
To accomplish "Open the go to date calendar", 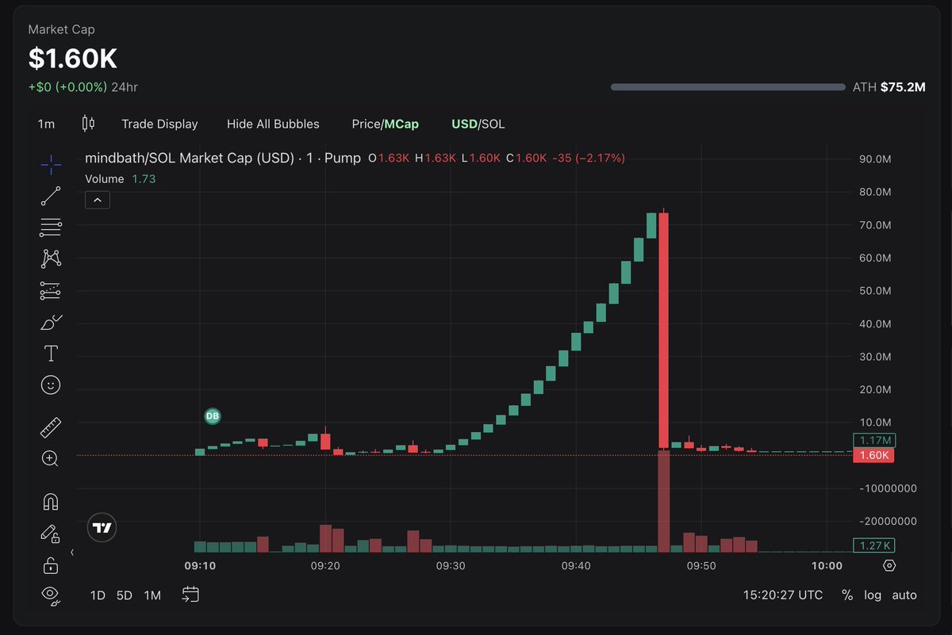I will pyautogui.click(x=190, y=595).
